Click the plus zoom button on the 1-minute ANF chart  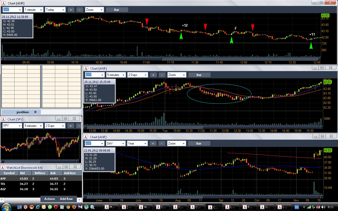point(71,10)
